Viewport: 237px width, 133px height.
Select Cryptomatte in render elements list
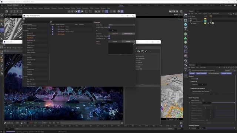pos(30,50)
